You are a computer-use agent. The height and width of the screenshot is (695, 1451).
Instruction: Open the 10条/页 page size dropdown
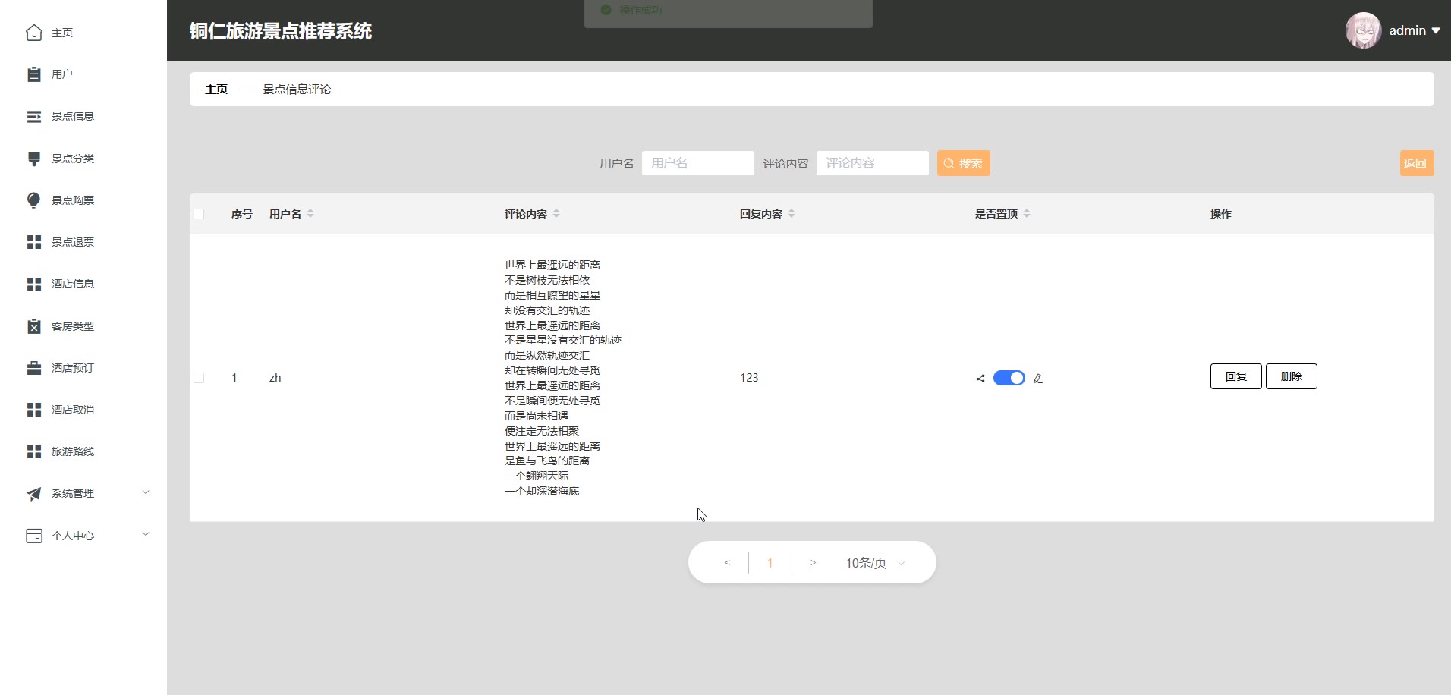(x=874, y=563)
